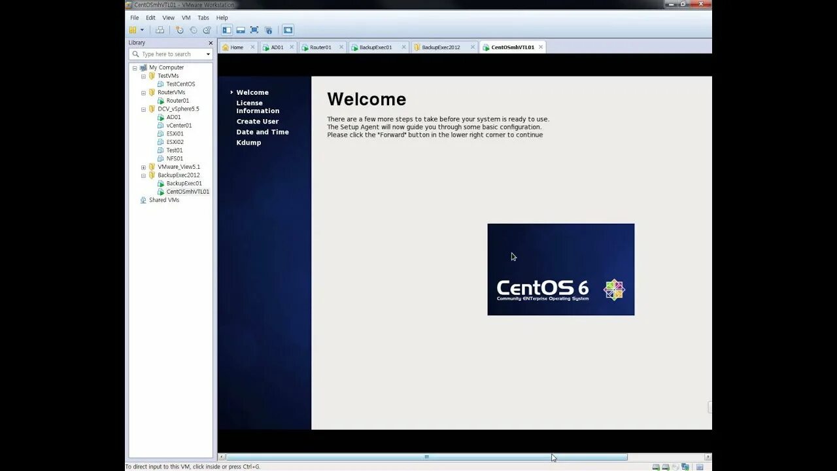Image resolution: width=837 pixels, height=471 pixels.
Task: Click the library search input field
Action: [171, 54]
